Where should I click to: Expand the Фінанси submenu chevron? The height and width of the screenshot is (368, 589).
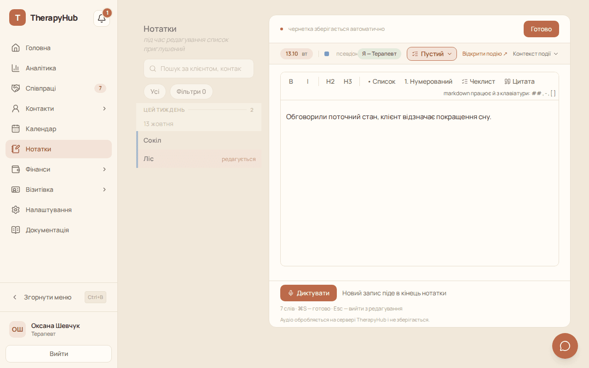point(104,169)
